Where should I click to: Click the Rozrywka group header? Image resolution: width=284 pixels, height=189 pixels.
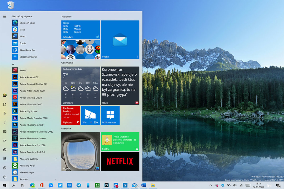click(x=66, y=128)
